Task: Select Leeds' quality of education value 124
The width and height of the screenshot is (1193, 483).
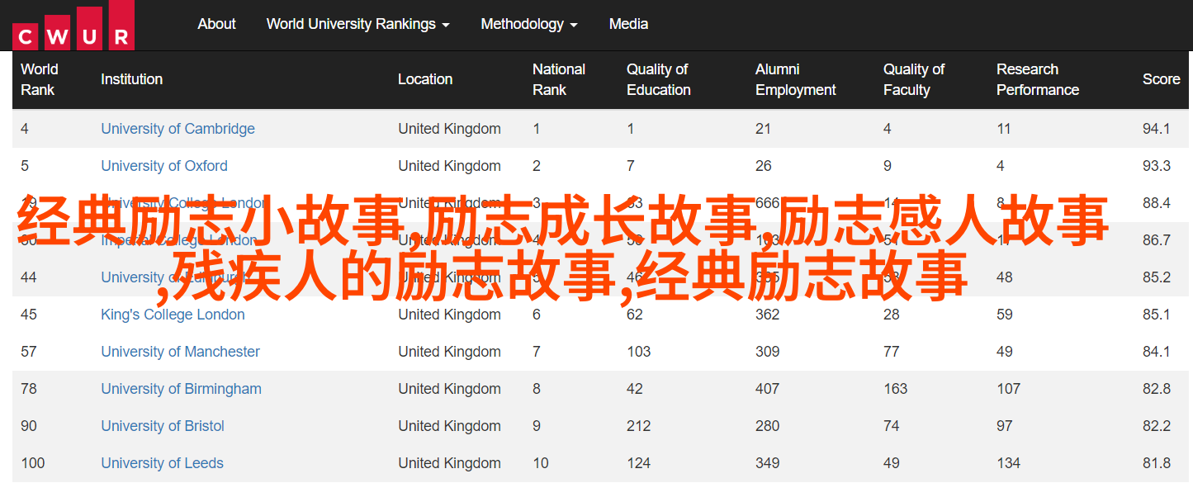Action: (639, 463)
